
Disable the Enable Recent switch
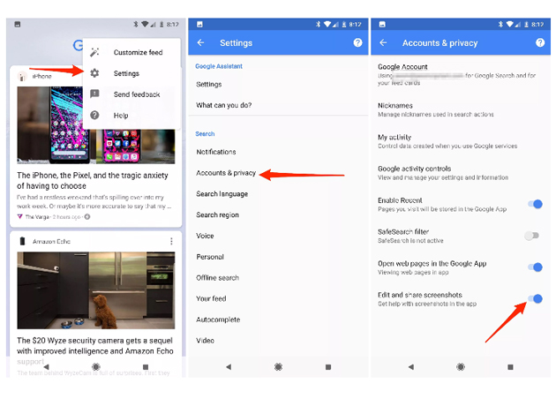[x=534, y=204]
